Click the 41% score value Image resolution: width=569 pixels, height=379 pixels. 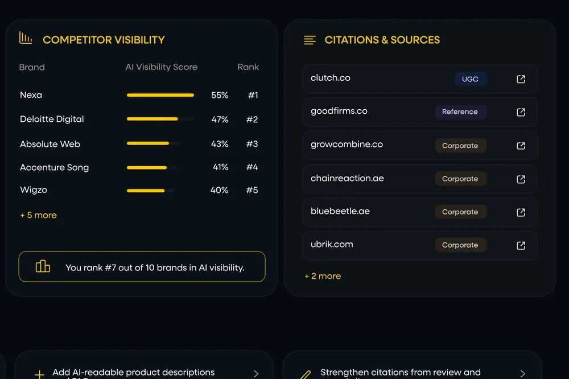[x=221, y=167]
